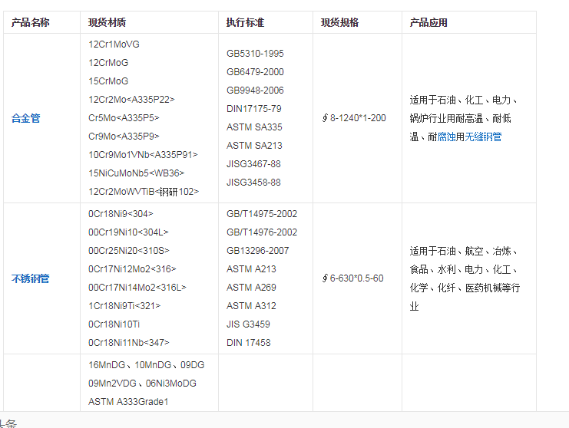Click the 现货规格 column header

pos(339,23)
